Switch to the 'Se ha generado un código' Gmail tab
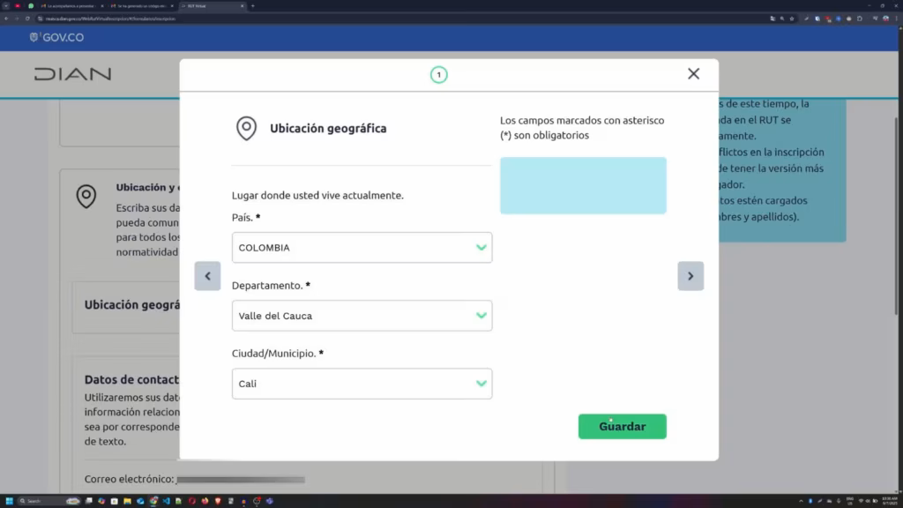Image resolution: width=903 pixels, height=508 pixels. (142, 6)
